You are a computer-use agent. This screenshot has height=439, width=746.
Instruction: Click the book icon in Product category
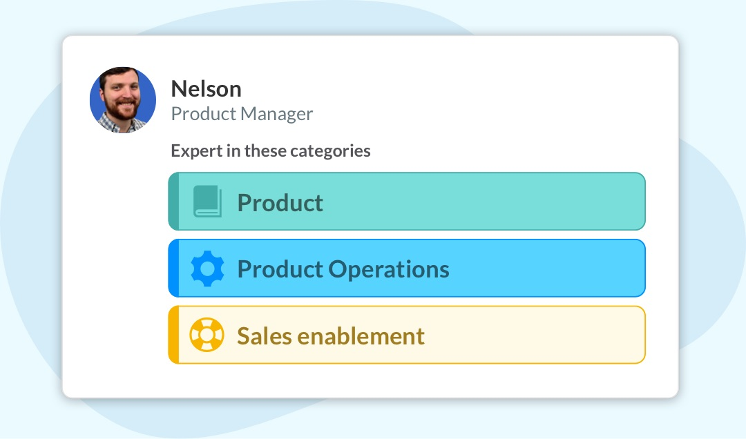[x=207, y=201]
